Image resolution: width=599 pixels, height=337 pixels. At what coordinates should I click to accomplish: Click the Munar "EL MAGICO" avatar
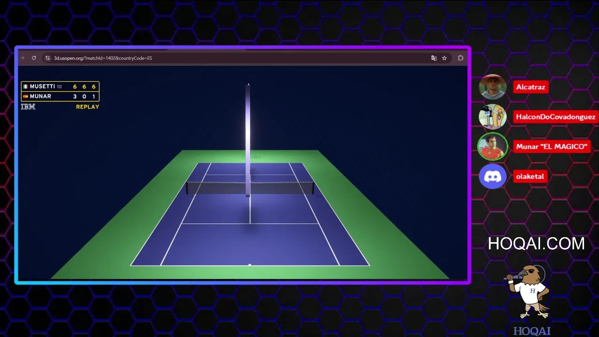[493, 147]
